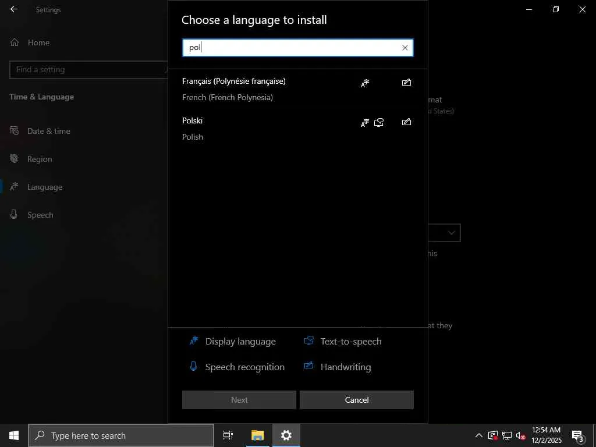Click handwriting icon in Polski row
The image size is (596, 447).
406,122
